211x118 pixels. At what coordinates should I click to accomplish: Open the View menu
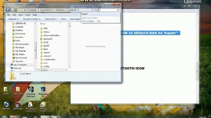(x=20, y=15)
